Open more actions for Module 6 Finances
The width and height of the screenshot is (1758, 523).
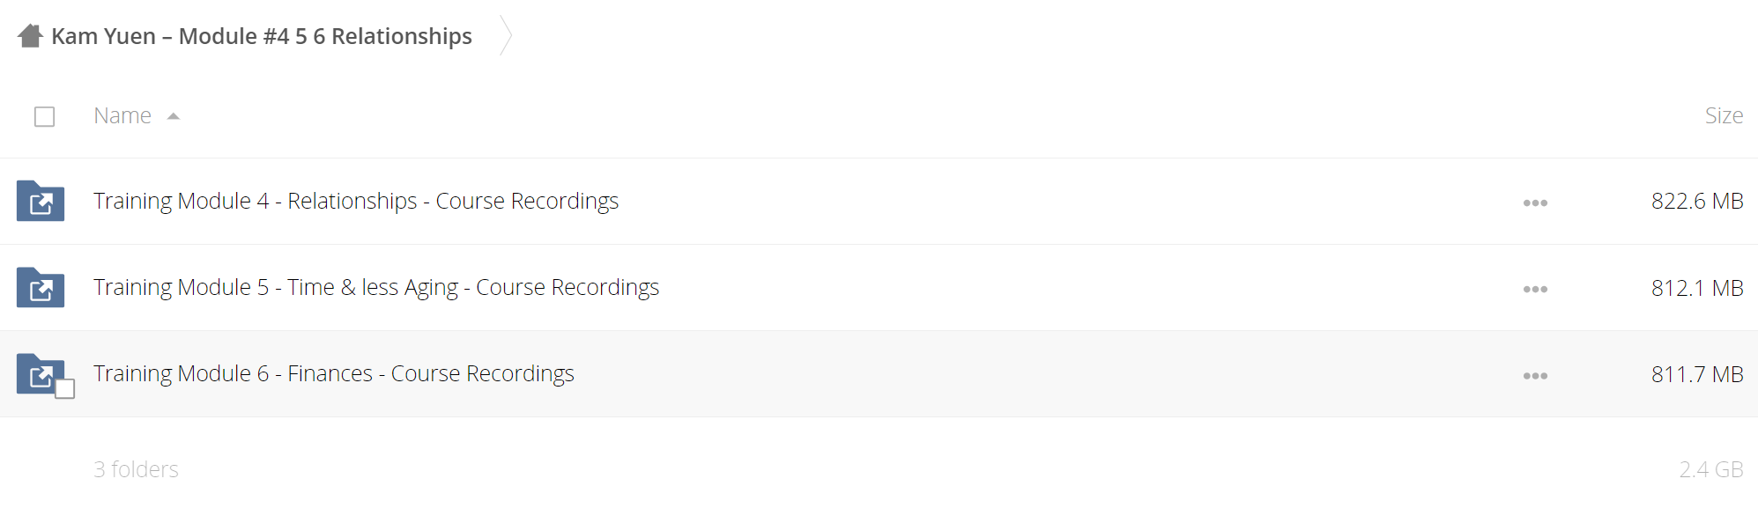1535,375
